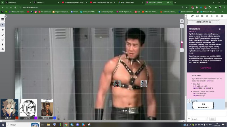Open the dice rolling tool
The height and width of the screenshot is (127, 227).
coord(3,49)
